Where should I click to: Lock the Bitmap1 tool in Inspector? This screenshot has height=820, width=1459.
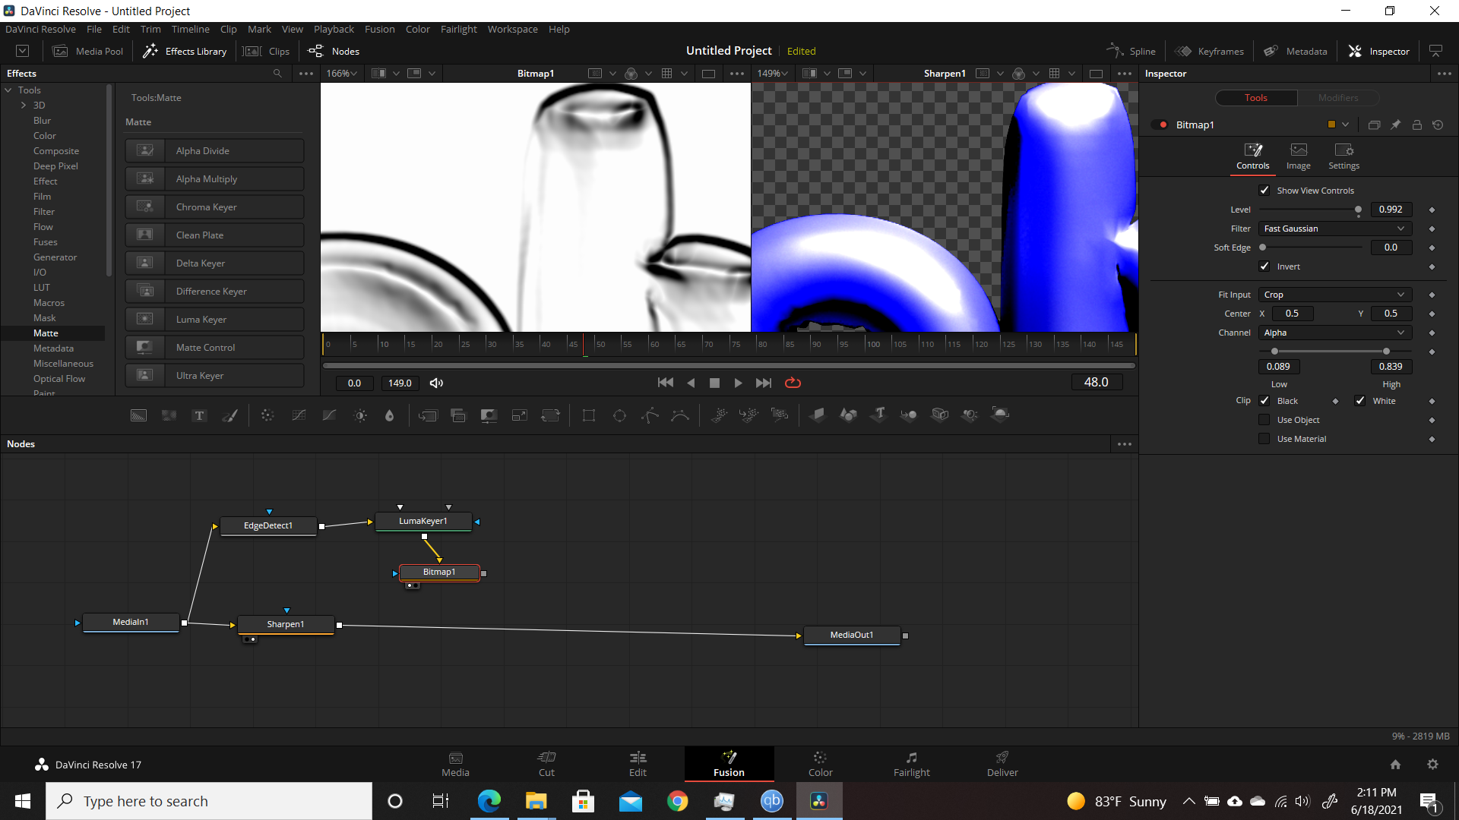pos(1416,125)
